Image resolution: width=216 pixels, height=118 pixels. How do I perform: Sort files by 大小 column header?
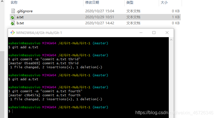coord(164,3)
